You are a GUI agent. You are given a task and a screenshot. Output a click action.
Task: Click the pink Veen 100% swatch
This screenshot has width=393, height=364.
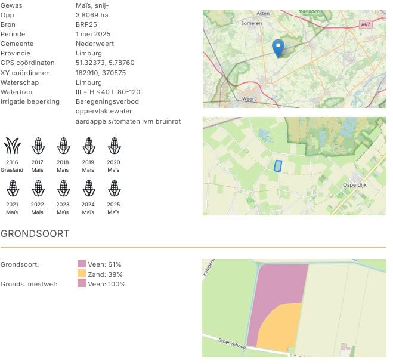click(82, 284)
